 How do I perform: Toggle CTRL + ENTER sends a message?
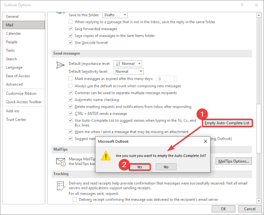tap(71, 113)
